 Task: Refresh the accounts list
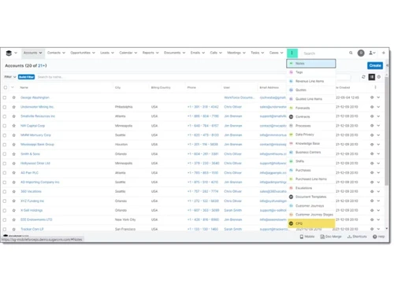pos(363,77)
